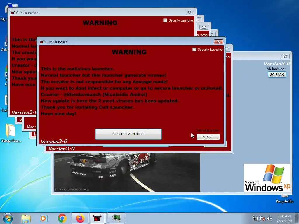Click the Red Bull drift car image

coord(127,172)
